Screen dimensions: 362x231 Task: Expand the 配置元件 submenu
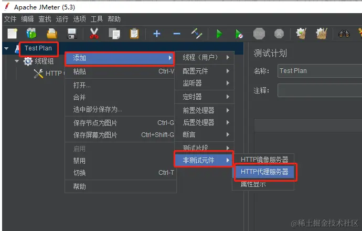[x=204, y=71]
